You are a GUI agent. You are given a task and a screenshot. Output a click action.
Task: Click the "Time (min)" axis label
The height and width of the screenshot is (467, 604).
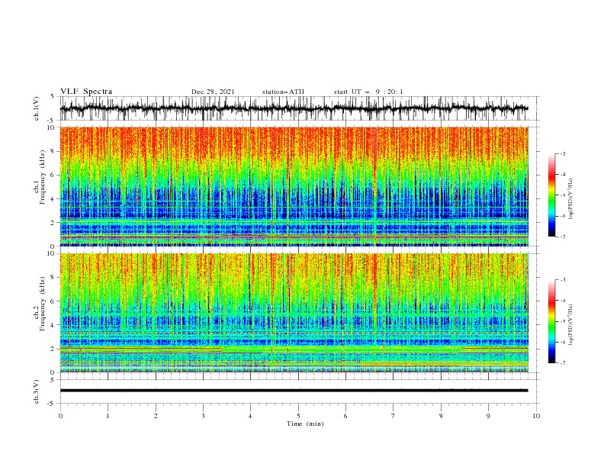(305, 424)
